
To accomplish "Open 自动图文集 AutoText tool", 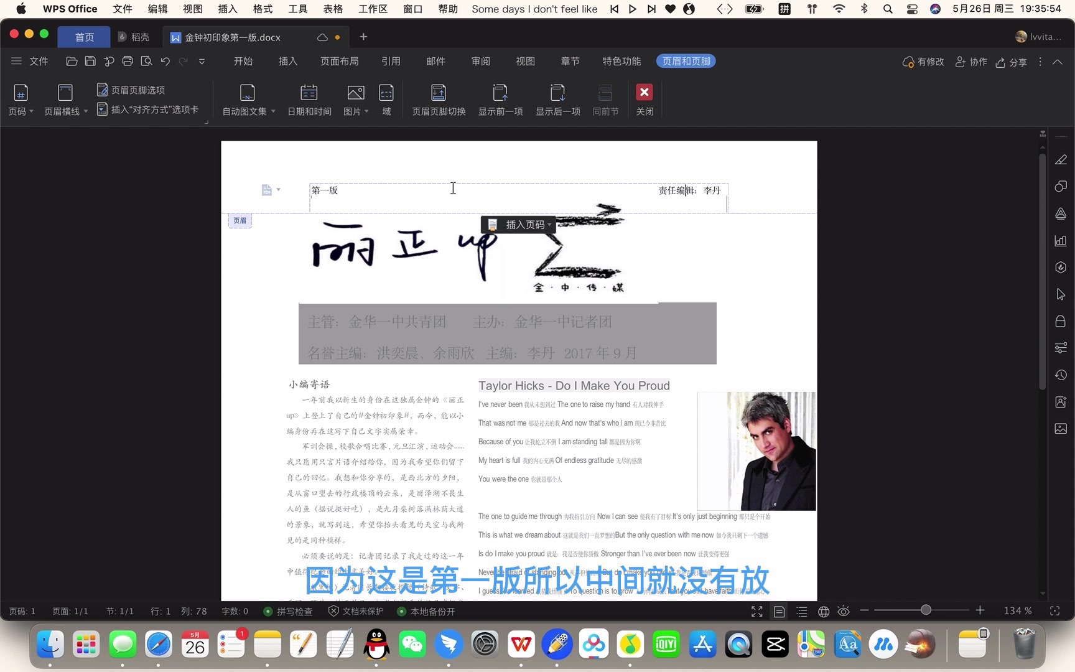I will click(x=248, y=100).
